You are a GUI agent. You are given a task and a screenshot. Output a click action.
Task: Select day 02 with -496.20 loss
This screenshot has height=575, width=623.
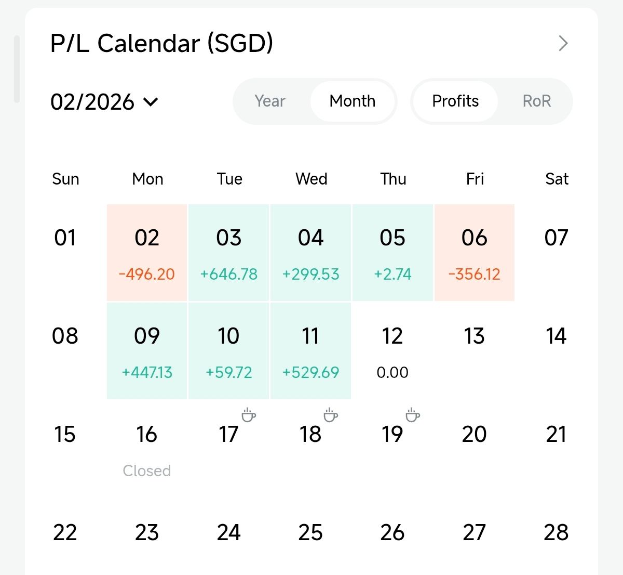(147, 253)
